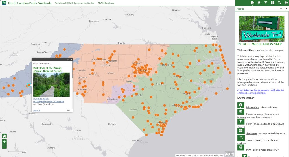This screenshot has width=289, height=157.
Task: Open the printable wetlands passport link
Action: (260, 91)
